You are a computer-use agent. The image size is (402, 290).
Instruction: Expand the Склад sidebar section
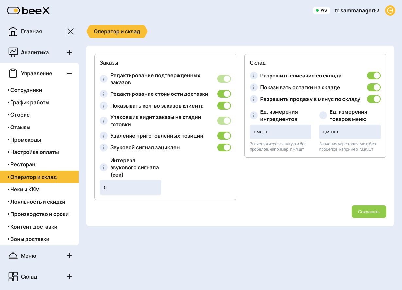pyautogui.click(x=69, y=277)
